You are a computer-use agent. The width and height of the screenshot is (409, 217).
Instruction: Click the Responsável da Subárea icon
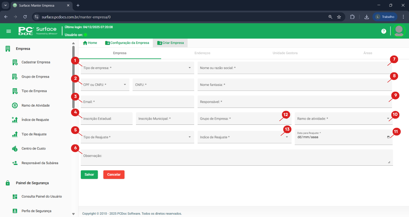(x=15, y=163)
